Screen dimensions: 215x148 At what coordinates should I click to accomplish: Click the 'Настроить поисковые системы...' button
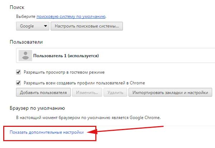pyautogui.click(x=87, y=26)
